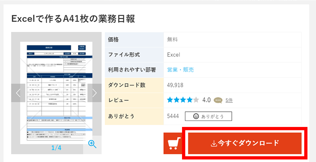
Task: Click the 無料 price value
Action: click(172, 40)
